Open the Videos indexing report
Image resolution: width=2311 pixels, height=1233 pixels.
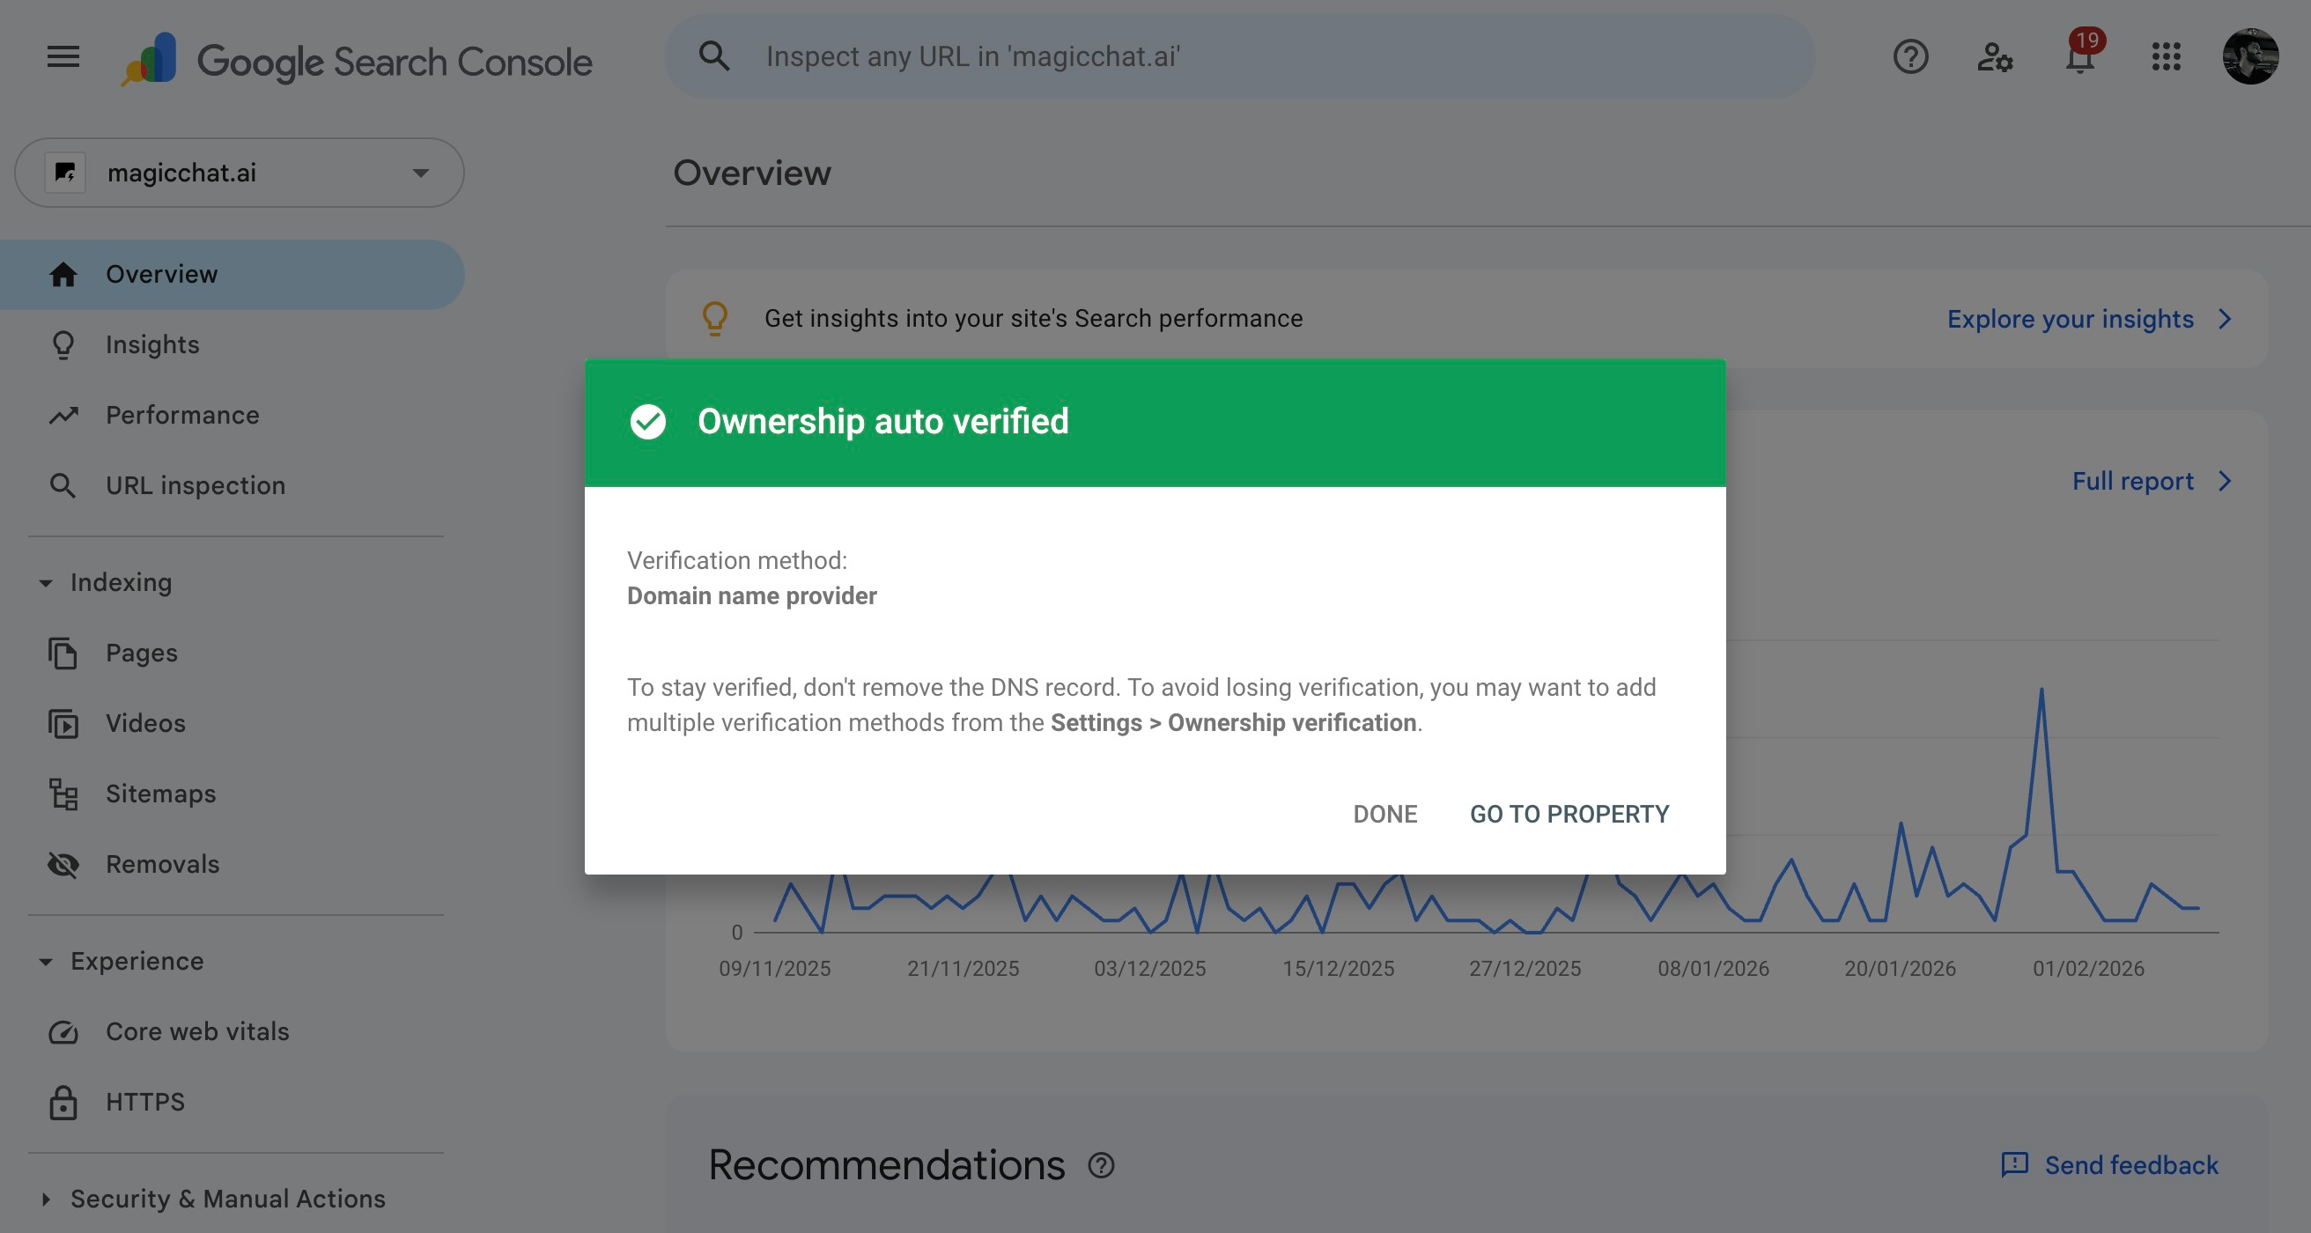233,723
